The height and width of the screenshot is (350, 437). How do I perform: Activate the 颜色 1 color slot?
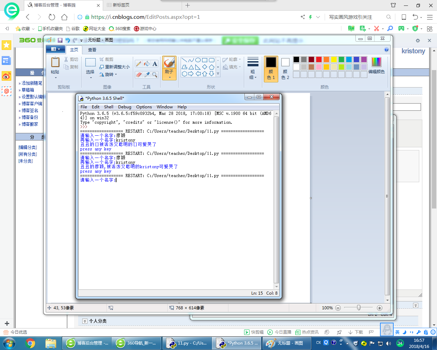pos(271,68)
